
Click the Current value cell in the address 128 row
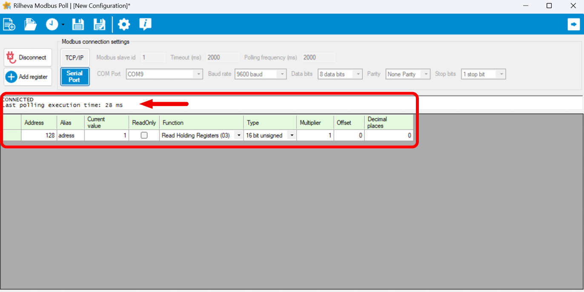click(107, 135)
